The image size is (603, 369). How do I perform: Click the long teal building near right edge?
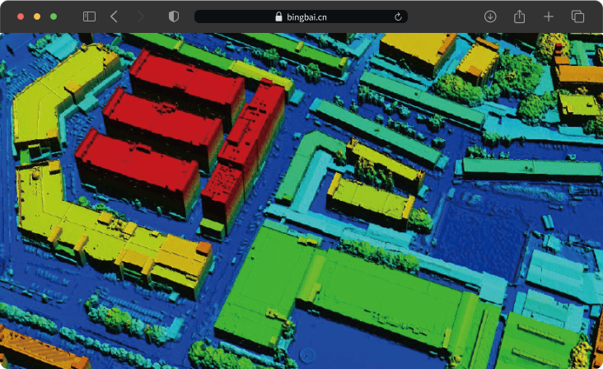(x=531, y=168)
